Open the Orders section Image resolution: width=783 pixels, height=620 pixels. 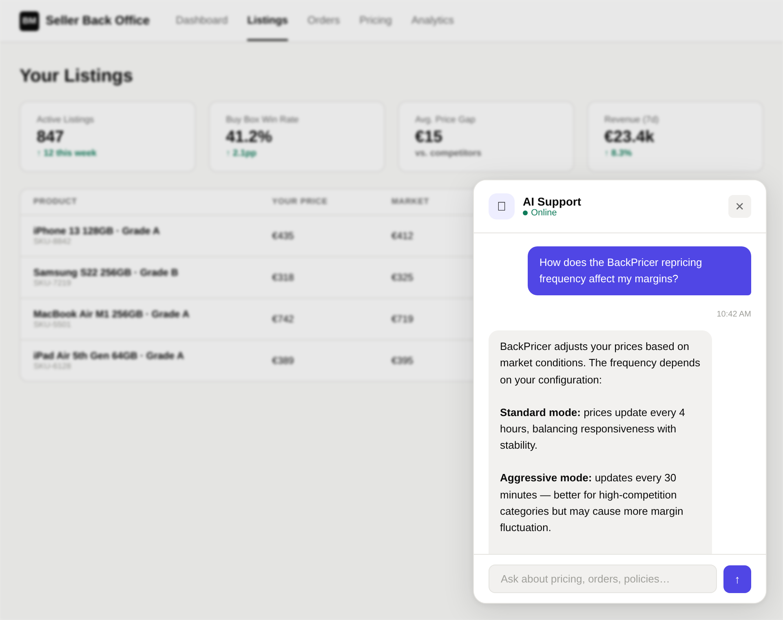pyautogui.click(x=323, y=20)
